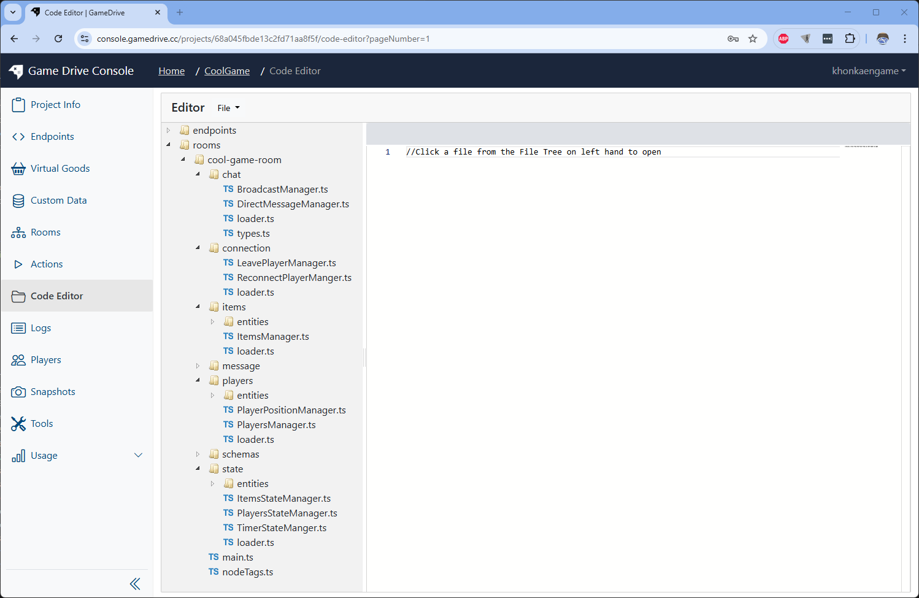Open the CoolGame project link

(x=227, y=71)
